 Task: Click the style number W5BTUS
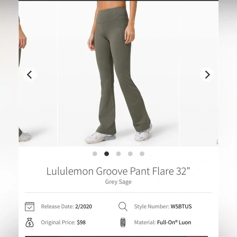click(181, 206)
